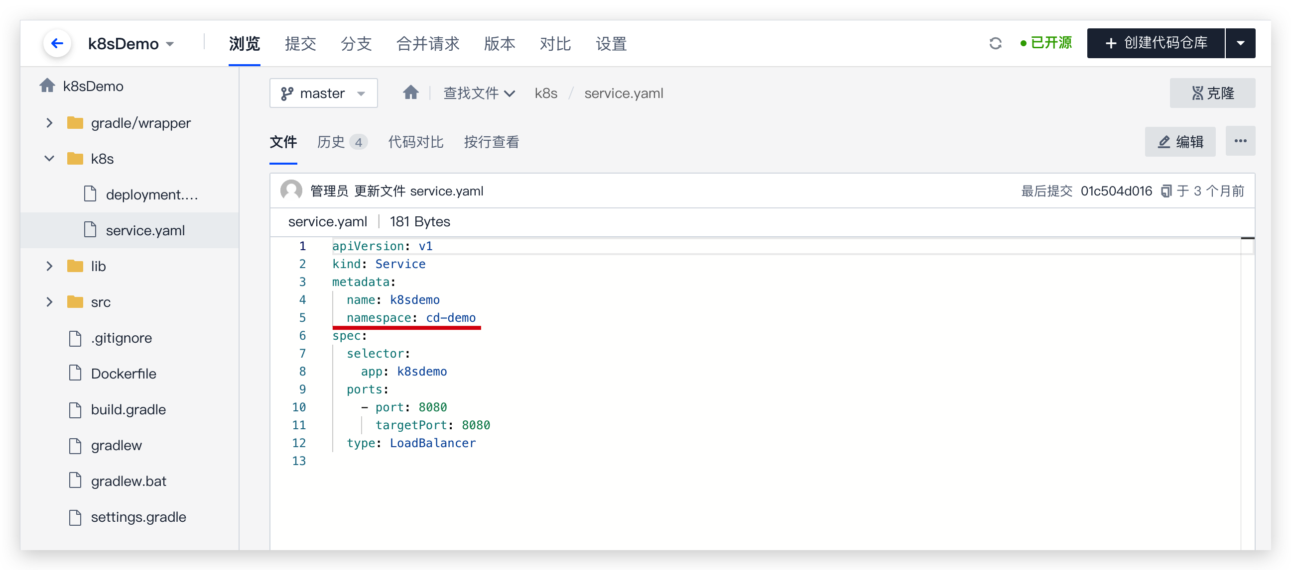The width and height of the screenshot is (1291, 570).
Task: Click the history count badge 4
Action: [358, 143]
